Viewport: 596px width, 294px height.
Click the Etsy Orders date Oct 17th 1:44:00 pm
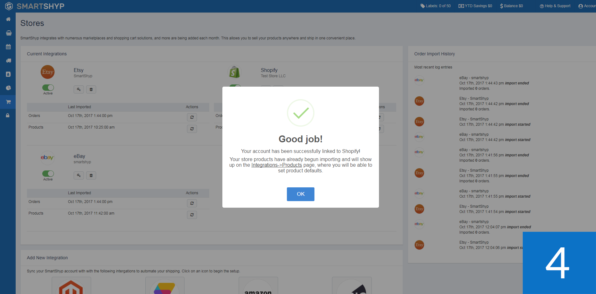[x=90, y=116]
